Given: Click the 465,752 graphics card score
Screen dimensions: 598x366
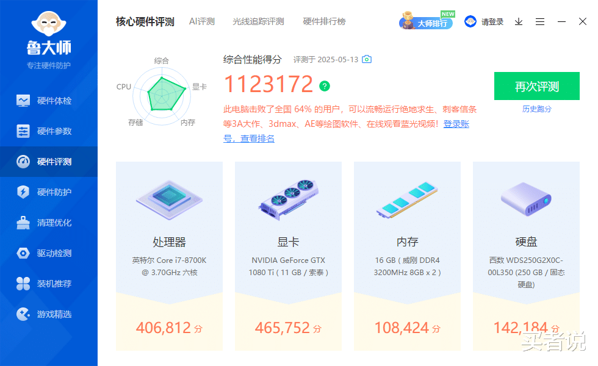Looking at the screenshot, I should [x=288, y=328].
